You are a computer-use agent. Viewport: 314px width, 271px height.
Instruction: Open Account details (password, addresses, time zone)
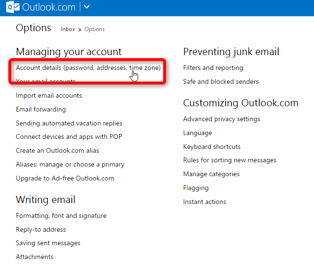tap(88, 68)
